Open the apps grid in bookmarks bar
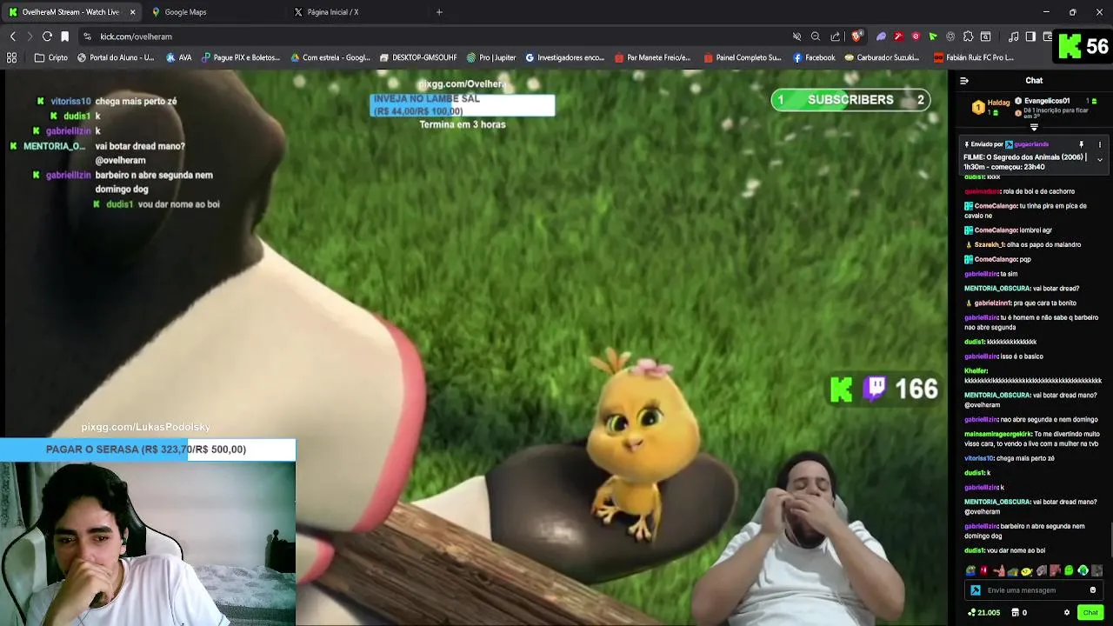This screenshot has height=626, width=1113. [x=11, y=57]
